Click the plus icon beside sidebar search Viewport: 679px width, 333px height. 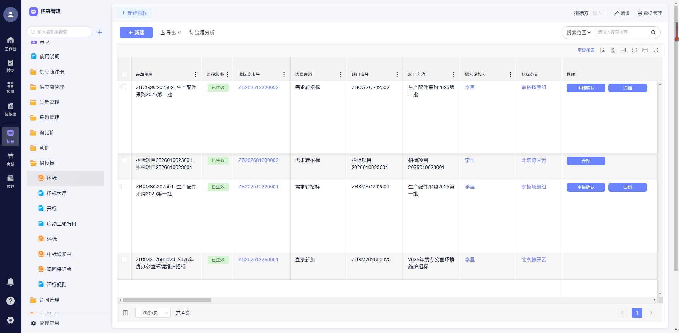point(100,32)
